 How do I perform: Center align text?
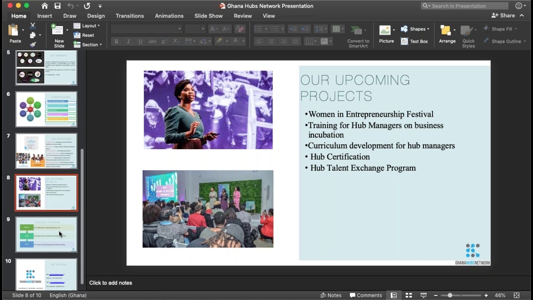271,41
